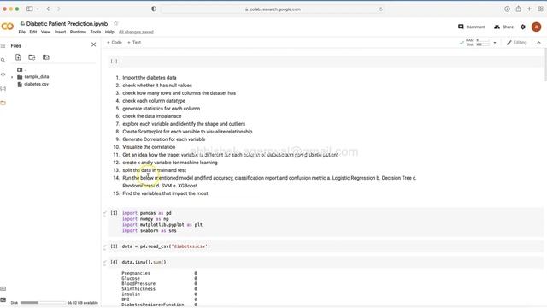Open the variables {x} sidebar panel
The width and height of the screenshot is (547, 308).
[3, 89]
